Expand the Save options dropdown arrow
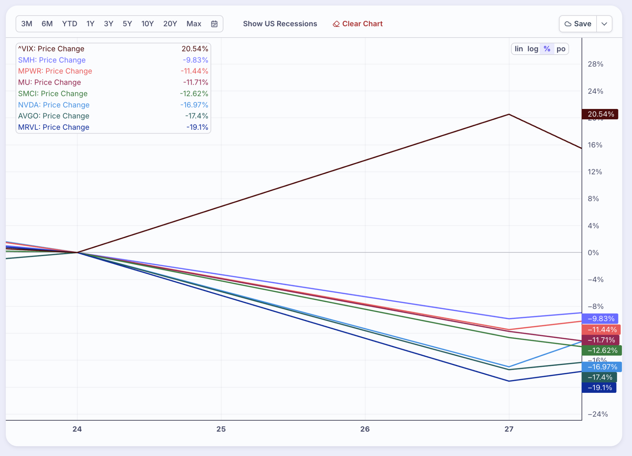Image resolution: width=632 pixels, height=456 pixels. (x=604, y=24)
